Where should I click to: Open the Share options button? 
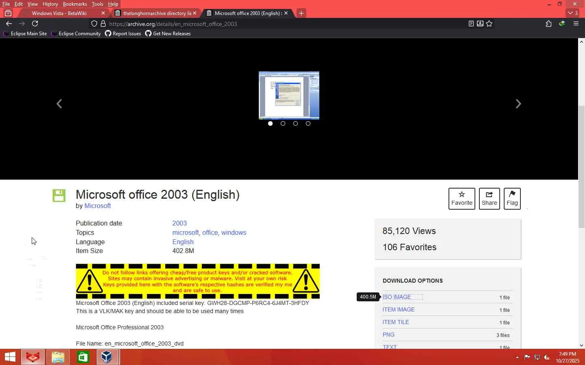(x=490, y=199)
